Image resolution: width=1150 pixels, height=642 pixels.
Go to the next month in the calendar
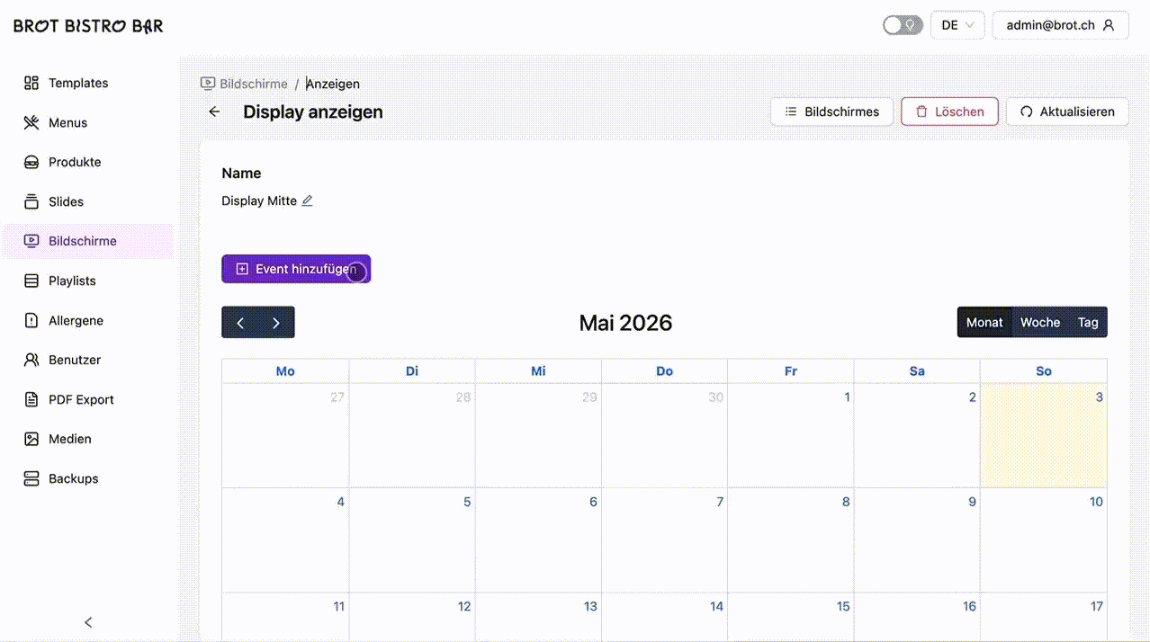click(x=276, y=323)
